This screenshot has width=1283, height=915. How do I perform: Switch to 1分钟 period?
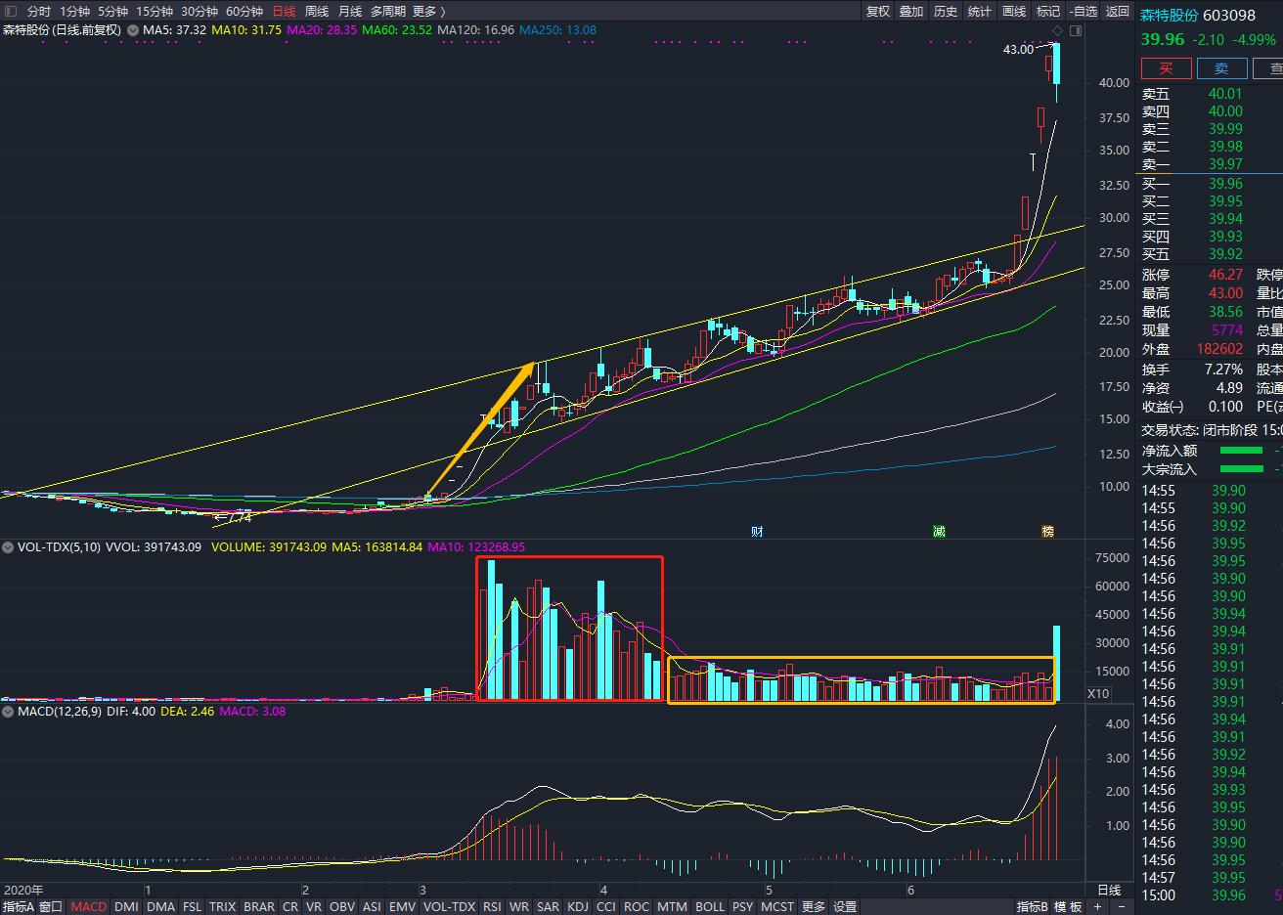tap(74, 11)
